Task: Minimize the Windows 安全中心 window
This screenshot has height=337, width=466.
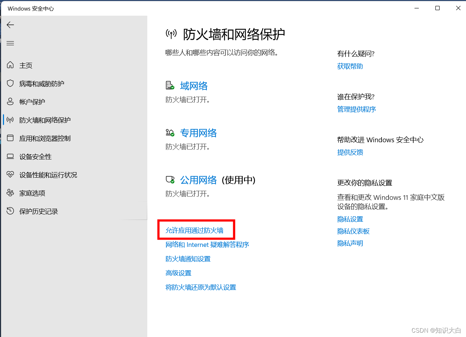Action: coord(417,8)
